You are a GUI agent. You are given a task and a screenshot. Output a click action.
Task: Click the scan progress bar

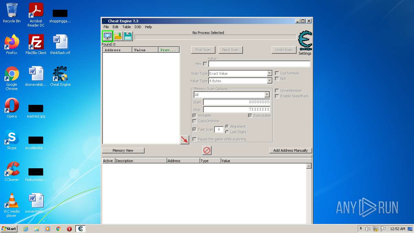point(215,38)
